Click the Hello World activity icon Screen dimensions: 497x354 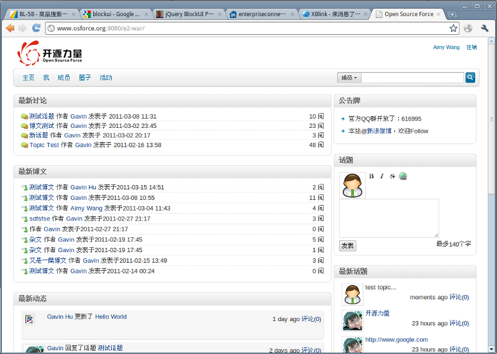29,319
